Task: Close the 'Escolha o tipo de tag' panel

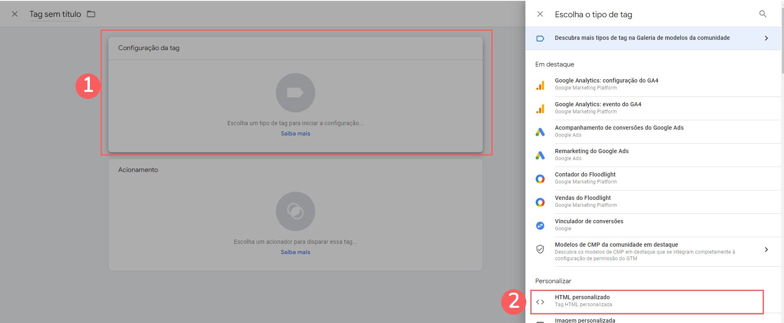Action: 540,14
